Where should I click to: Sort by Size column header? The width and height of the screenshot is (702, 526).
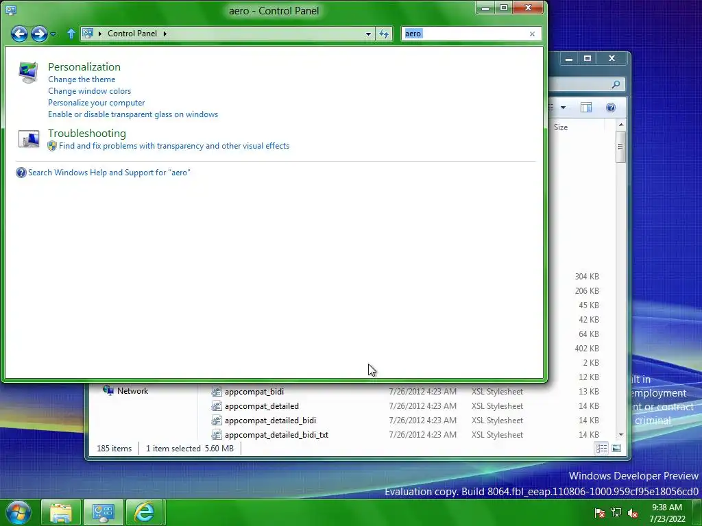[561, 127]
